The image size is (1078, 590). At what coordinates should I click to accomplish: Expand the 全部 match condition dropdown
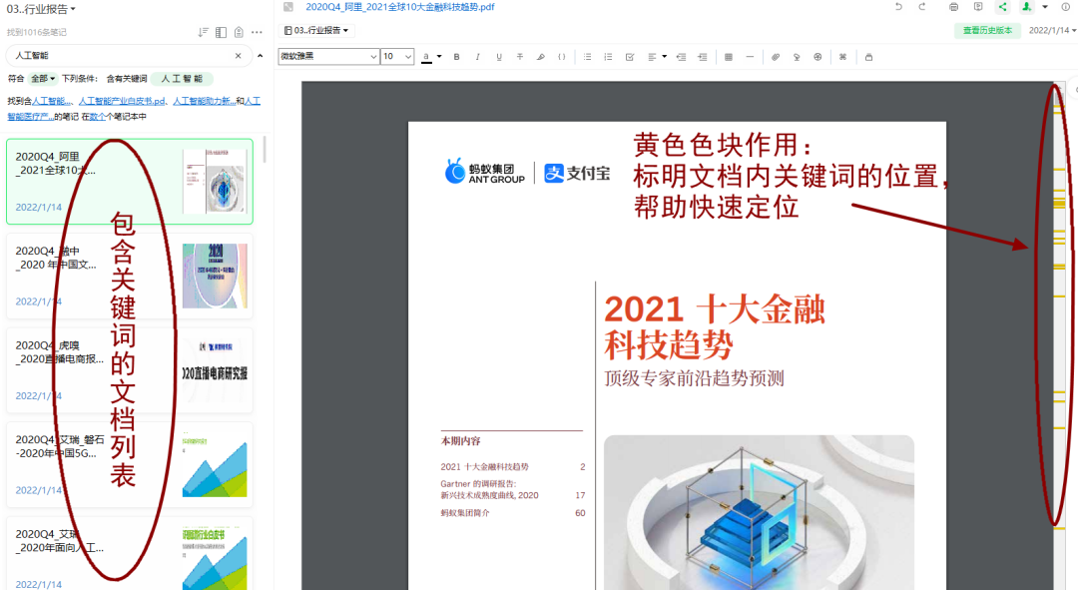coord(43,78)
